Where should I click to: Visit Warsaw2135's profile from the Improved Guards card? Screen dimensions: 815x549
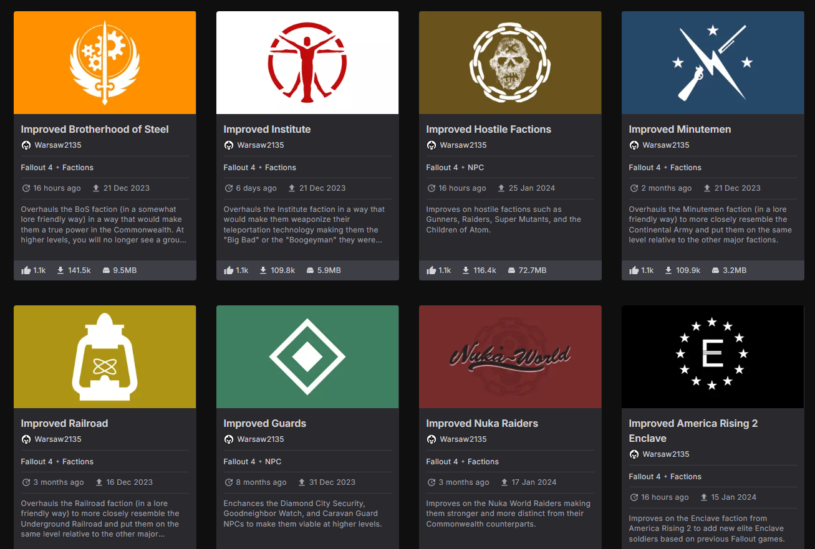pyautogui.click(x=261, y=439)
